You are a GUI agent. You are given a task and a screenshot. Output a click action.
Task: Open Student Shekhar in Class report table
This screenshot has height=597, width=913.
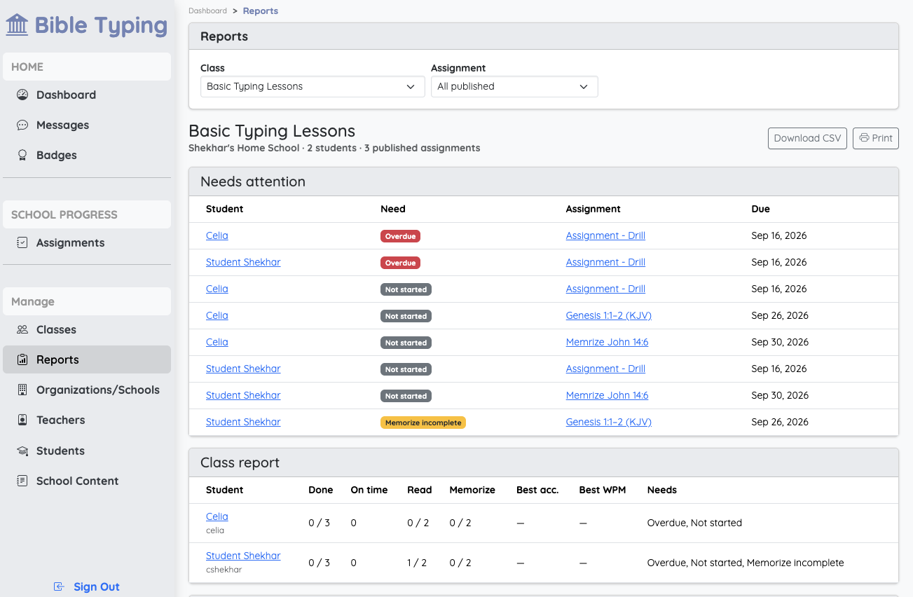(x=243, y=556)
